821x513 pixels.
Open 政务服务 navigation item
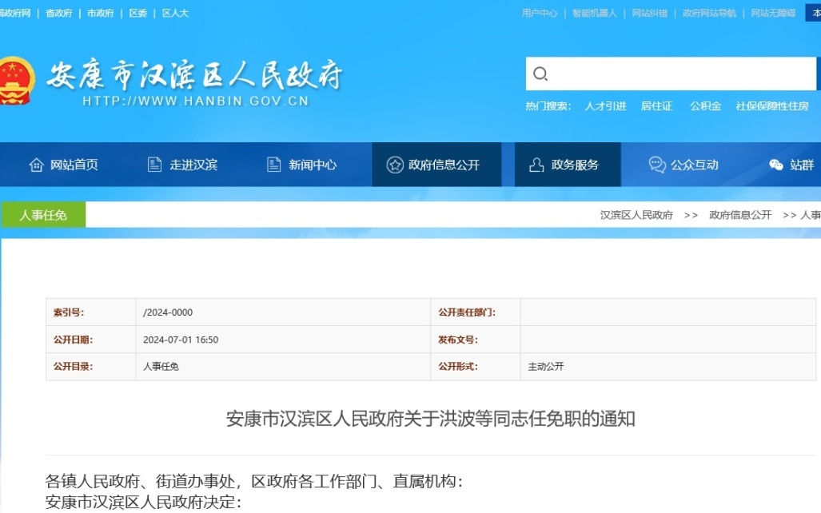568,165
